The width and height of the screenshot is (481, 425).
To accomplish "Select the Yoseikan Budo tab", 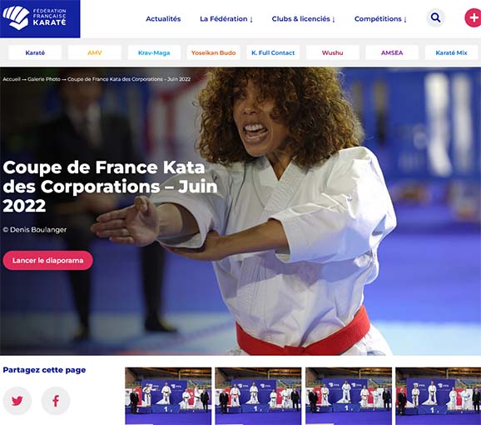I will point(214,52).
